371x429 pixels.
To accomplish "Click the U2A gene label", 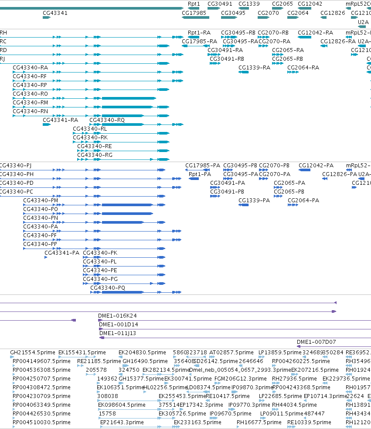I will [363, 22].
